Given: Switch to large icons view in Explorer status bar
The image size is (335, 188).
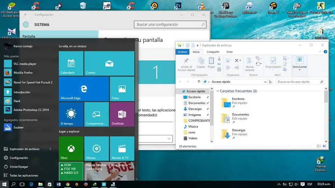Looking at the screenshot, I should click(324, 146).
